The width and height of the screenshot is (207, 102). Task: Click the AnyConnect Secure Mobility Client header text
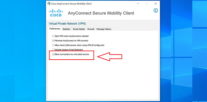(101, 13)
